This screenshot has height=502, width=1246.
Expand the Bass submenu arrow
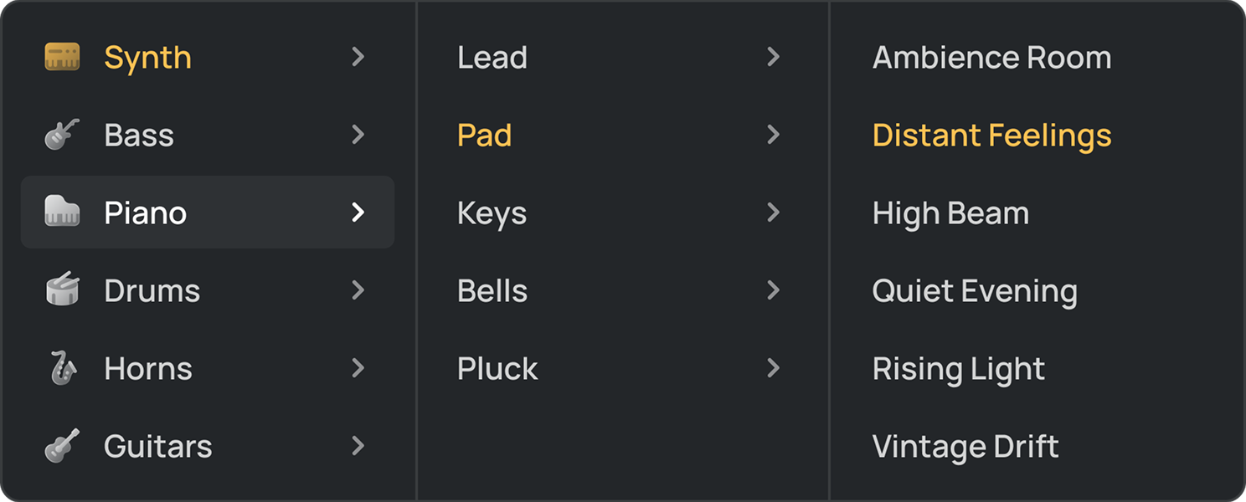click(358, 135)
